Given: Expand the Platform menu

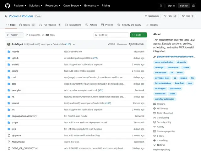Looking at the screenshot, I should 20,6.
